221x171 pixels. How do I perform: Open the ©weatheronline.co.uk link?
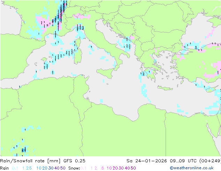tap(192, 168)
